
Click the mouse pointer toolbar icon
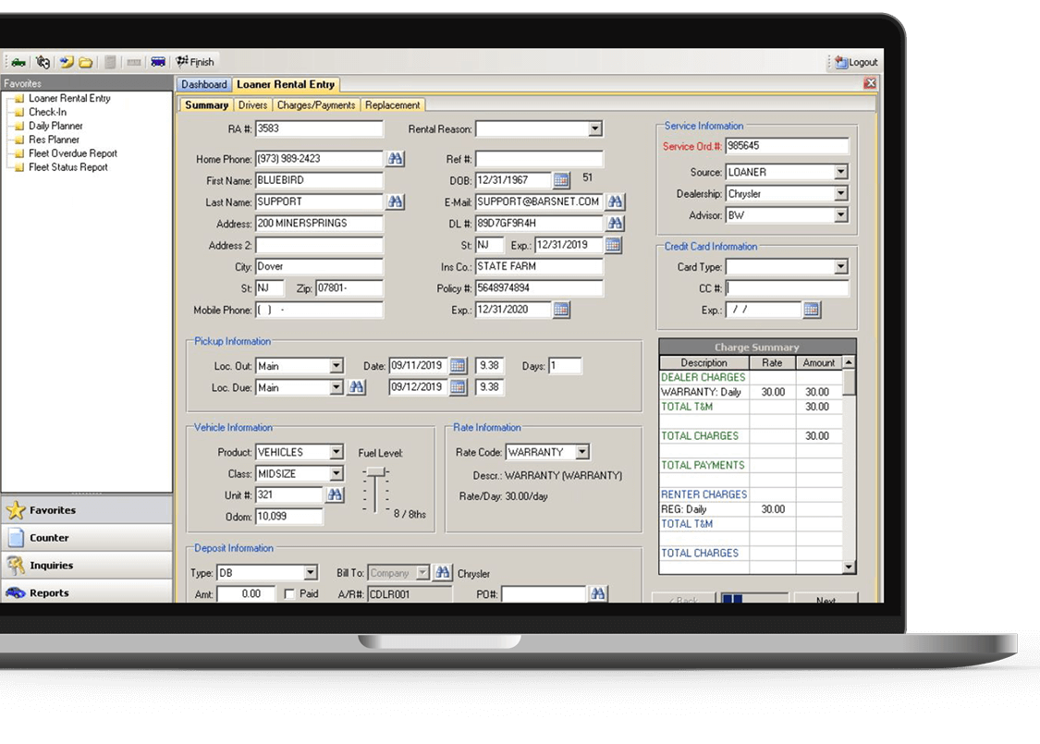[x=43, y=62]
